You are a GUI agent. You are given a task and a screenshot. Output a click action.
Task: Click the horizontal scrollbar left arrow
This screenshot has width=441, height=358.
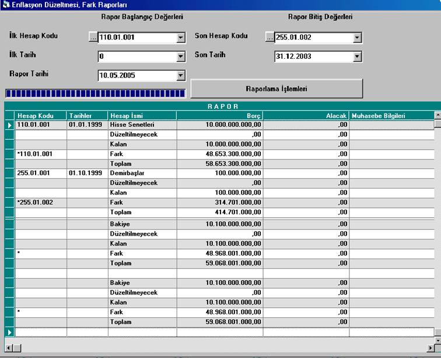click(9, 348)
